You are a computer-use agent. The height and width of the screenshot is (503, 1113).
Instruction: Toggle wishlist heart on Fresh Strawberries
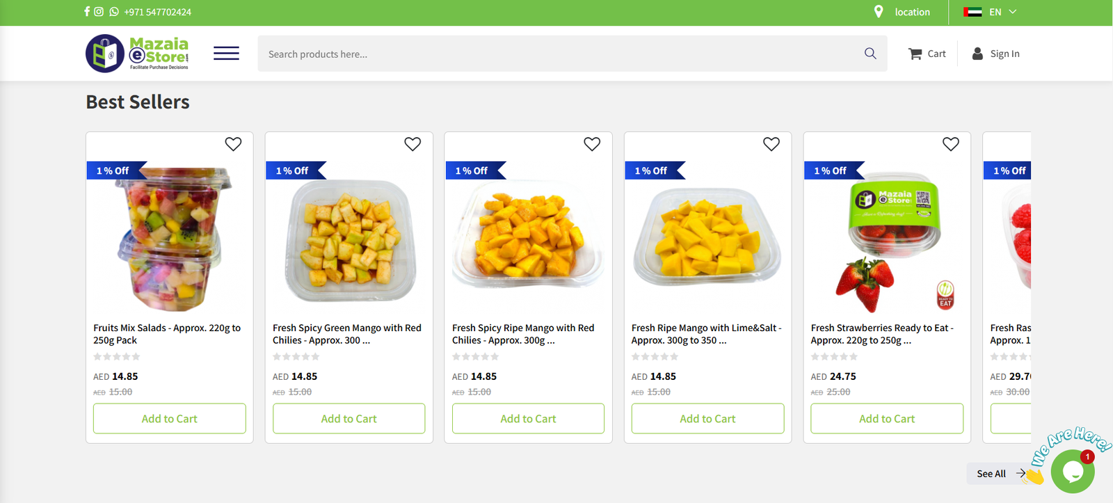[951, 144]
